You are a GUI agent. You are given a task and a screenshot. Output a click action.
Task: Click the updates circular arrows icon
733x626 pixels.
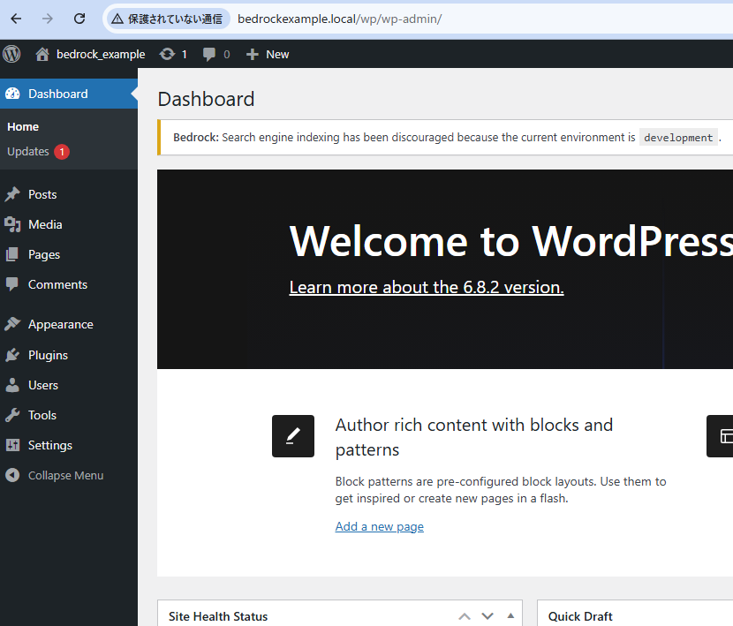point(167,54)
